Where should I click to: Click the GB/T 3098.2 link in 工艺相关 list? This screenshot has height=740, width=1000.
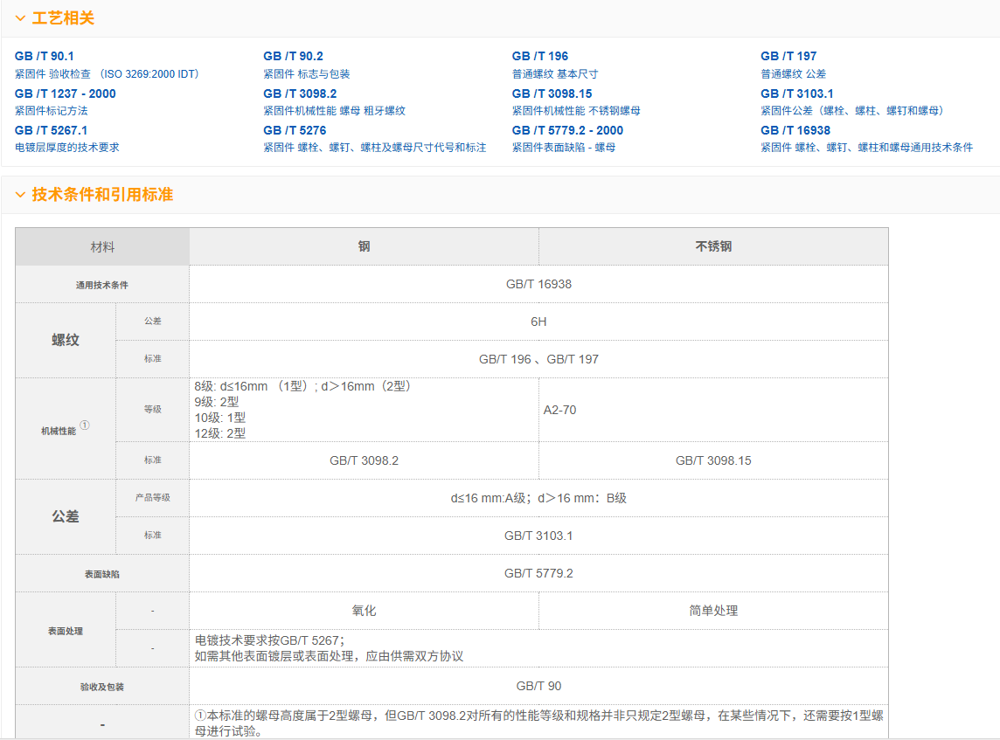pos(300,93)
